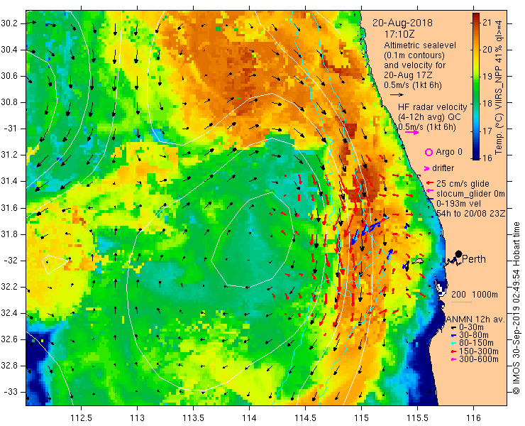Click the cyan 200 1000m isobath legend line
The image size is (525, 426).
(461, 302)
